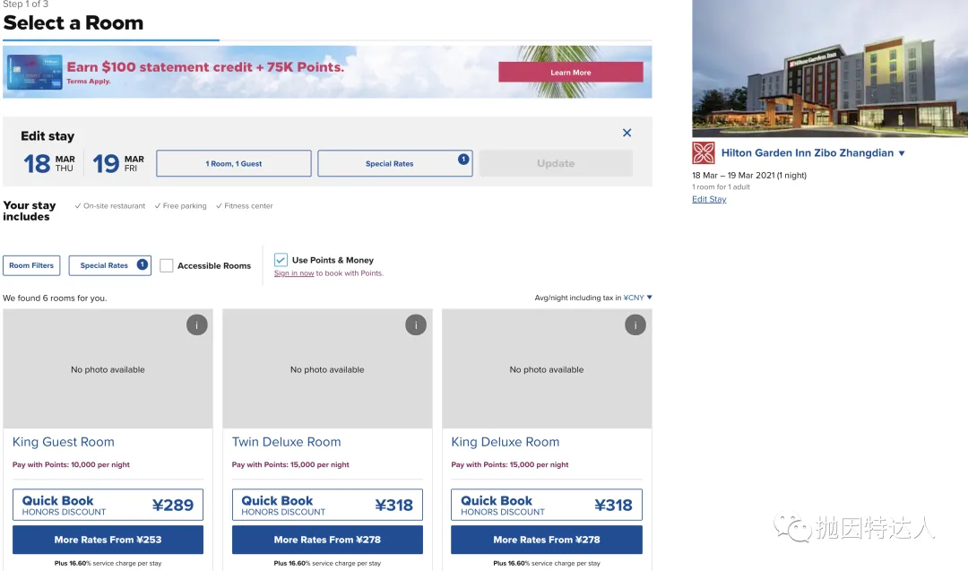Image resolution: width=968 pixels, height=571 pixels.
Task: Click '18 Mar – 19 Mar 2021 (1 night)' text
Action: (748, 176)
